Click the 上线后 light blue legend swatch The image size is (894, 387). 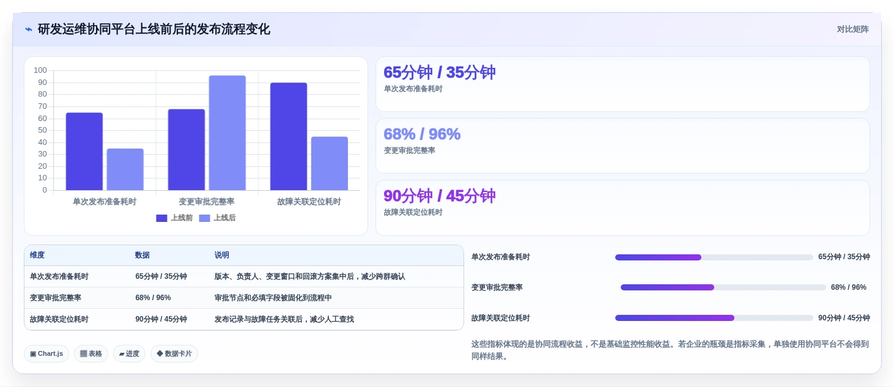click(204, 218)
